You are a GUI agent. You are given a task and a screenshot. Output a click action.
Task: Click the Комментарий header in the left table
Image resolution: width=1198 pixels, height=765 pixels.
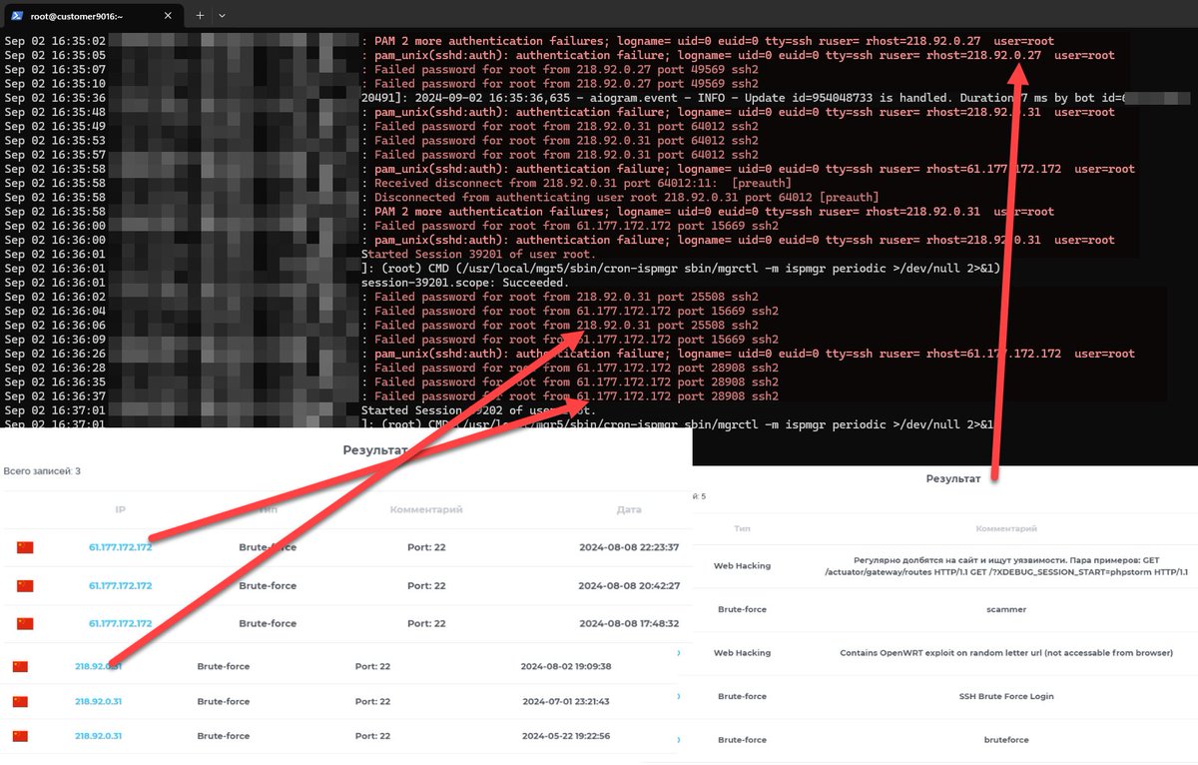point(426,509)
